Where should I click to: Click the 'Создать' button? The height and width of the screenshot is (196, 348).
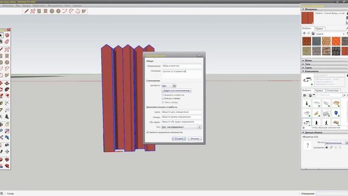179,139
